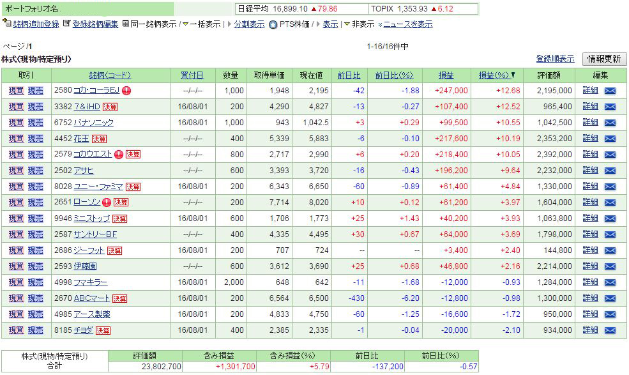
Task: Click 決算 badge next to 花王
Action: (99, 139)
